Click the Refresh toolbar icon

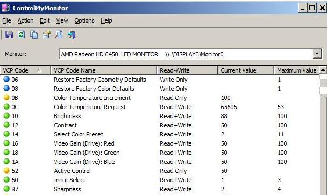22,34
